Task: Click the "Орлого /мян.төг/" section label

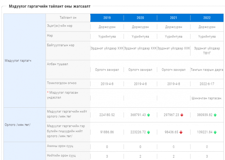Action: tap(18, 125)
